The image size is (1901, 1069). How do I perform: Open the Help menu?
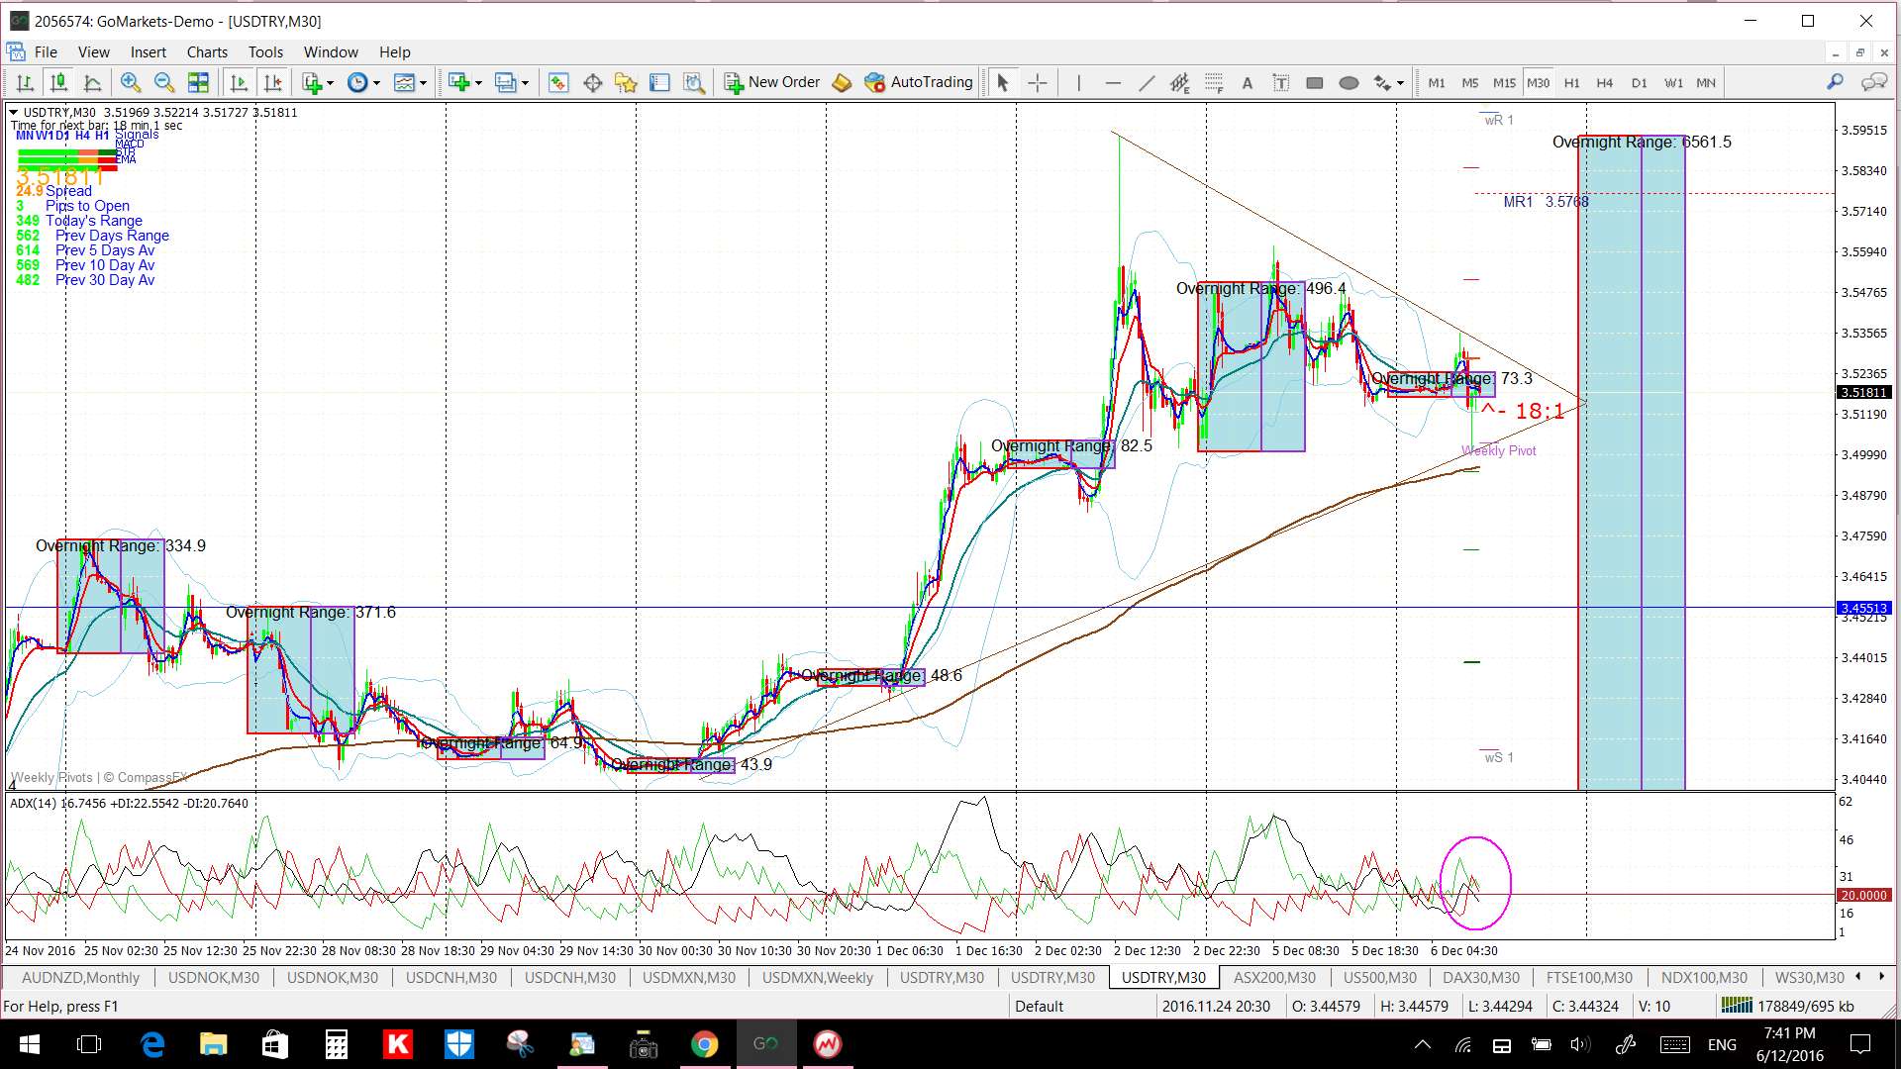tap(394, 52)
